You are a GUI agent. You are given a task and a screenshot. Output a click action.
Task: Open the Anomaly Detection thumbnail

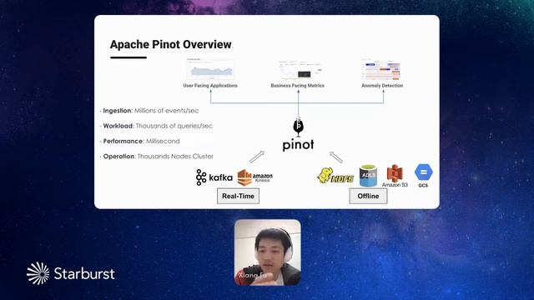pos(381,70)
